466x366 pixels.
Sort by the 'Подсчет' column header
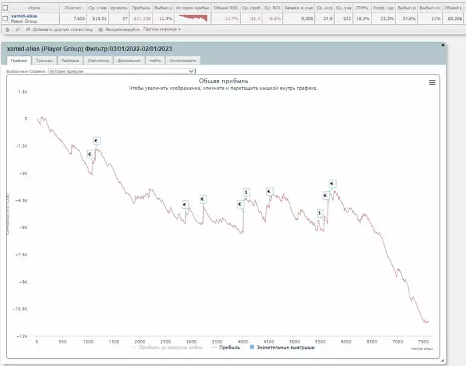73,8
